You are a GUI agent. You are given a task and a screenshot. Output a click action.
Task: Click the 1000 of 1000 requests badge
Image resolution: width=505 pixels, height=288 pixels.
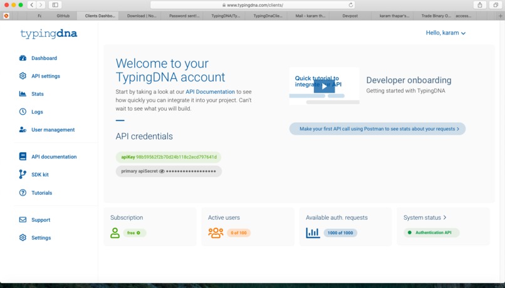[x=340, y=233]
